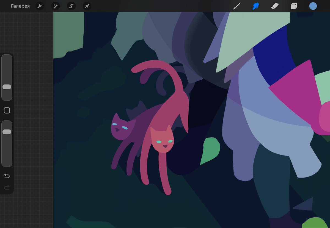Viewport: 330px width, 228px height.
Task: Open the Галерея gallery
Action: coord(20,6)
